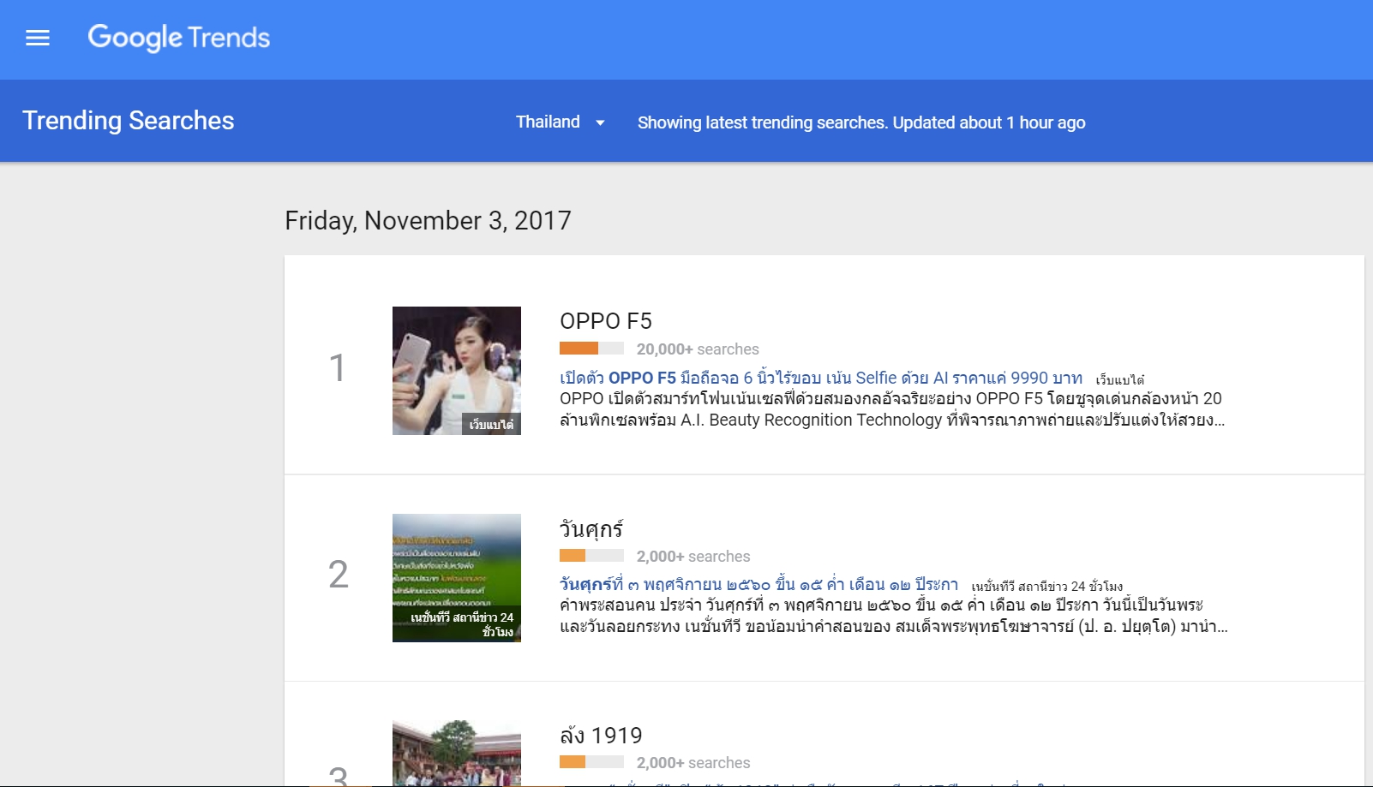The image size is (1373, 787).
Task: Open the วันศุกร์ article headline link
Action: tap(758, 585)
